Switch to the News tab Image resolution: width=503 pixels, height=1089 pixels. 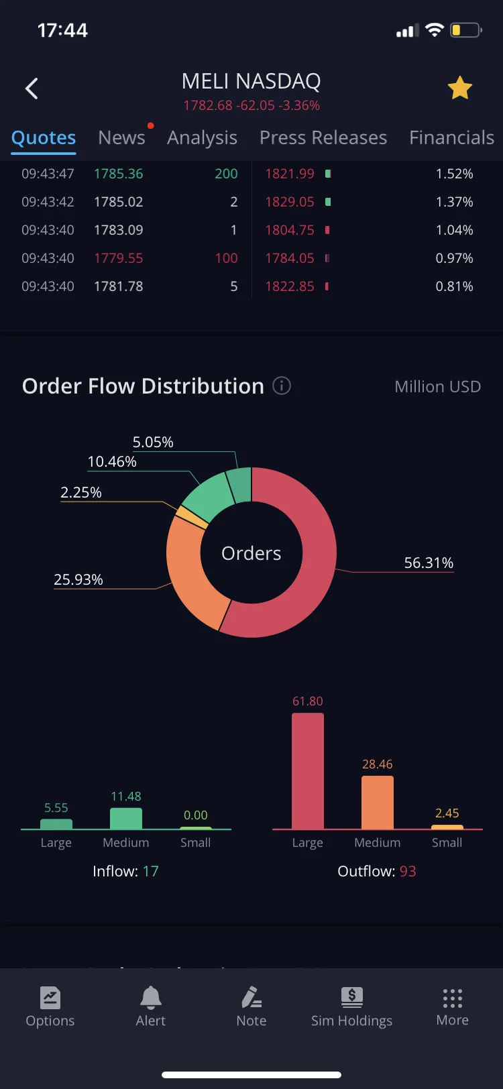click(x=121, y=137)
